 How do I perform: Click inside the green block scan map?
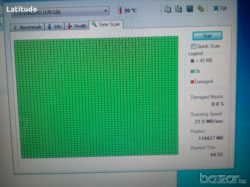pyautogui.click(x=96, y=97)
